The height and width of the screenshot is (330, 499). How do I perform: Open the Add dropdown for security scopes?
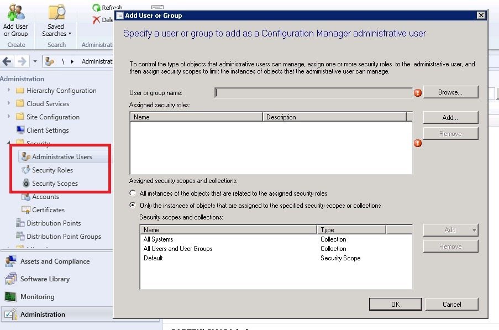click(x=450, y=230)
